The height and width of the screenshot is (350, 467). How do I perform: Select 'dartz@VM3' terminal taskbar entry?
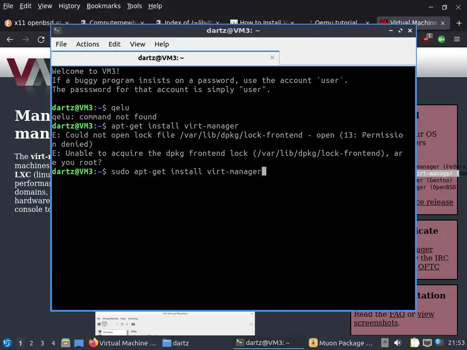point(268,343)
